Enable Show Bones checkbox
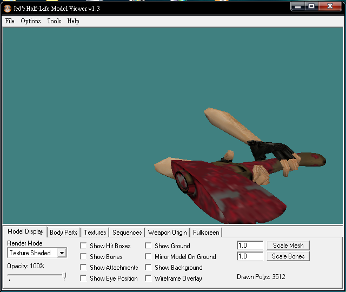This screenshot has width=346, height=292. pyautogui.click(x=83, y=257)
